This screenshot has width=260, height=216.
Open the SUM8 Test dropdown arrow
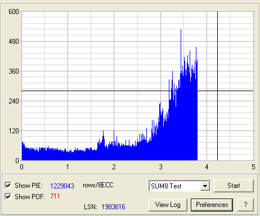click(x=205, y=186)
